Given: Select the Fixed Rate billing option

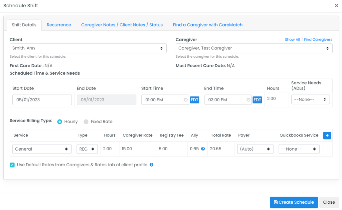Looking at the screenshot, I should tap(86, 121).
